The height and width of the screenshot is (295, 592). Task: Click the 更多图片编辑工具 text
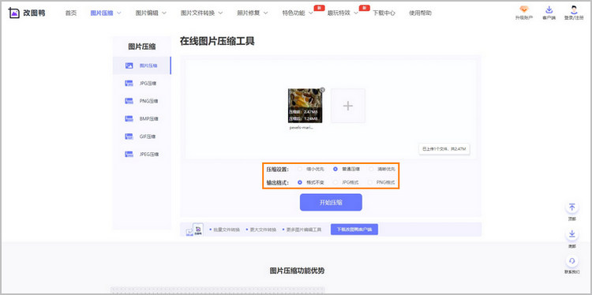point(305,230)
